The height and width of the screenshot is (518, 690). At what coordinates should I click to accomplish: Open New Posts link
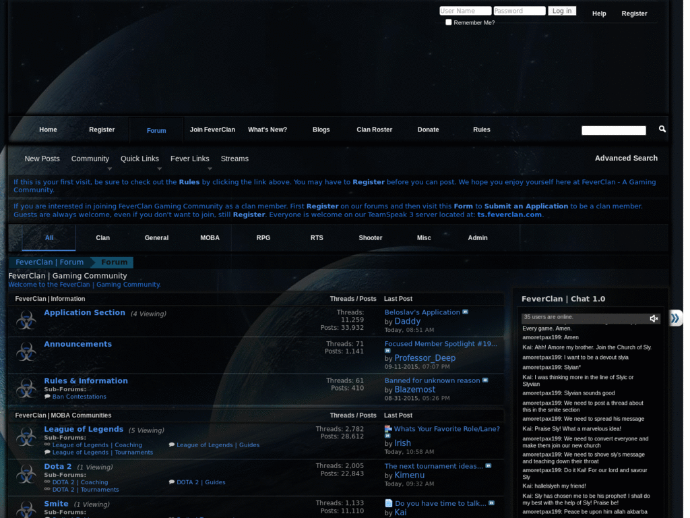click(42, 159)
